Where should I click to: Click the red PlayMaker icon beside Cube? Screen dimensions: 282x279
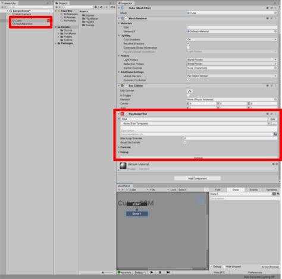pos(49,21)
